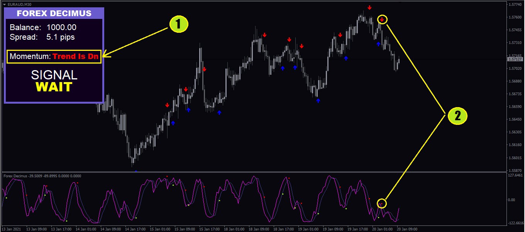Click the yellow WAIT signal text
Image resolution: width=525 pixels, height=232 pixels.
54,87
